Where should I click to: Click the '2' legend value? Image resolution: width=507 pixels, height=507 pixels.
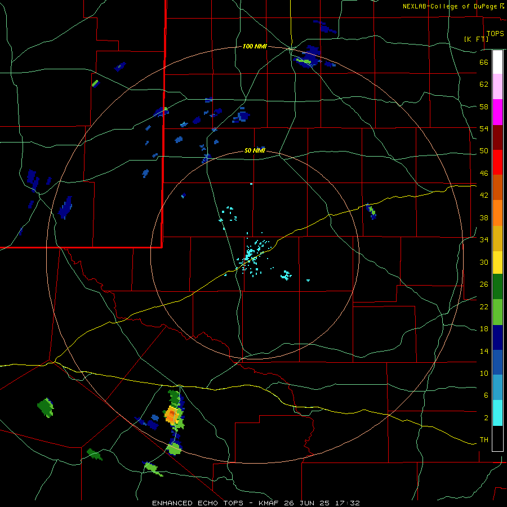tap(486, 418)
